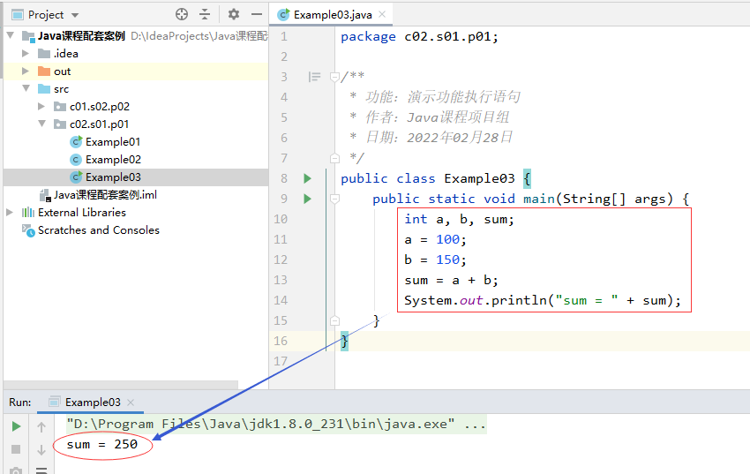Select Scratches and Consoles
Screen dimensions: 750x474
[99, 230]
